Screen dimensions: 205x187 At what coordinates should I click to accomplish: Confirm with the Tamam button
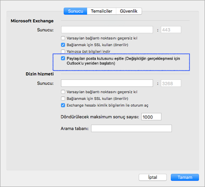185,177
